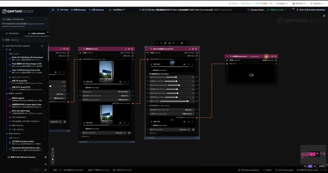Click the sync icon at sidebar bottom

click(46, 170)
